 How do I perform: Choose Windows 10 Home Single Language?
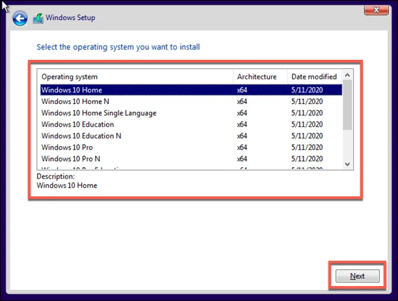click(x=191, y=112)
